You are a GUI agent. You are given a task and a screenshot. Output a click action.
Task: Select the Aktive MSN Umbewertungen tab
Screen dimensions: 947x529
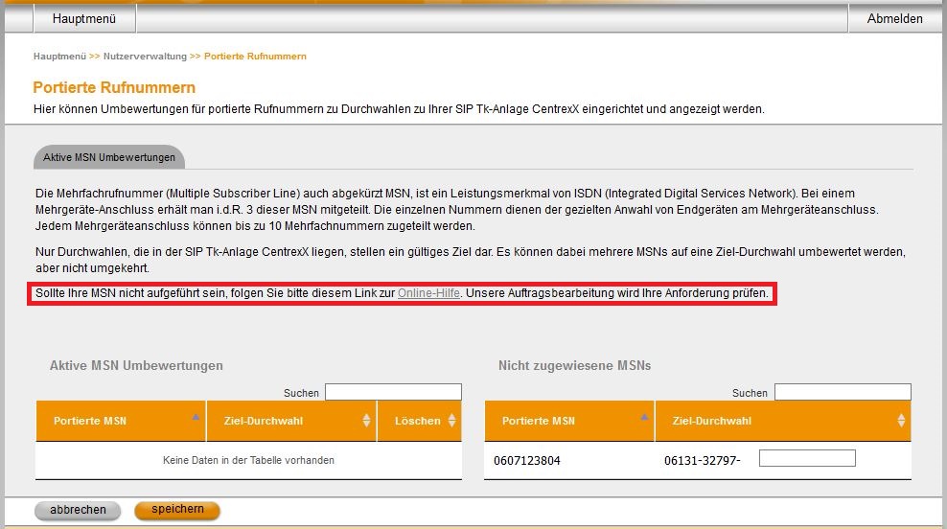pos(109,157)
